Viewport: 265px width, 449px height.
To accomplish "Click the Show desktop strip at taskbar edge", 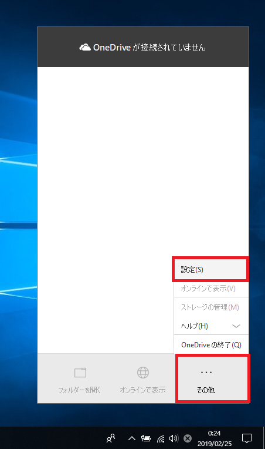I will pyautogui.click(x=264, y=438).
